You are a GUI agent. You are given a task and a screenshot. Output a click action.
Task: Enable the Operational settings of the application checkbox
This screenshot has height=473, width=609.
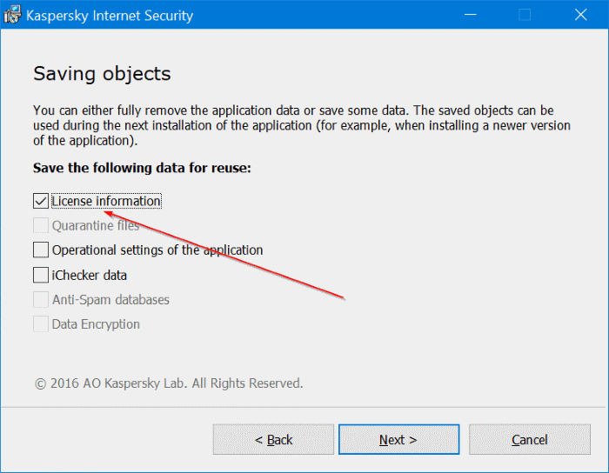point(41,250)
